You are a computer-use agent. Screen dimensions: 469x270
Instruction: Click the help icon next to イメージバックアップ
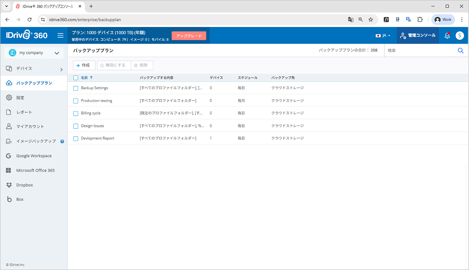(62, 141)
